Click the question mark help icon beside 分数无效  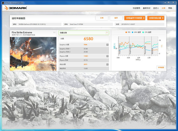(107, 33)
